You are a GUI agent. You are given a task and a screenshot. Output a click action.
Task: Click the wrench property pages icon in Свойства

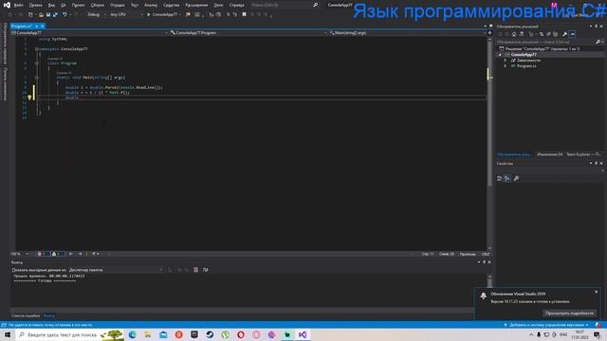pos(516,178)
